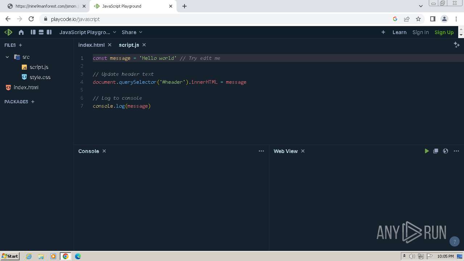Bookmark this page with the star icon
Image resolution: width=464 pixels, height=261 pixels.
418,19
